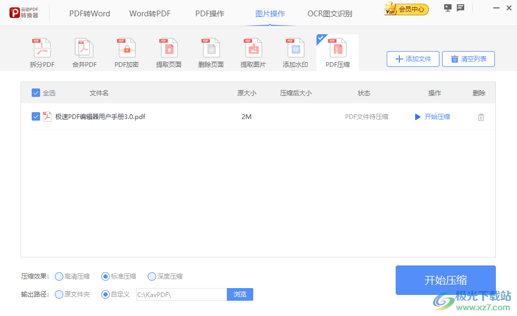Click the file name 极速PDF编辑器用户手册3.0.pdf
Image resolution: width=517 pixels, height=316 pixels.
[100, 116]
